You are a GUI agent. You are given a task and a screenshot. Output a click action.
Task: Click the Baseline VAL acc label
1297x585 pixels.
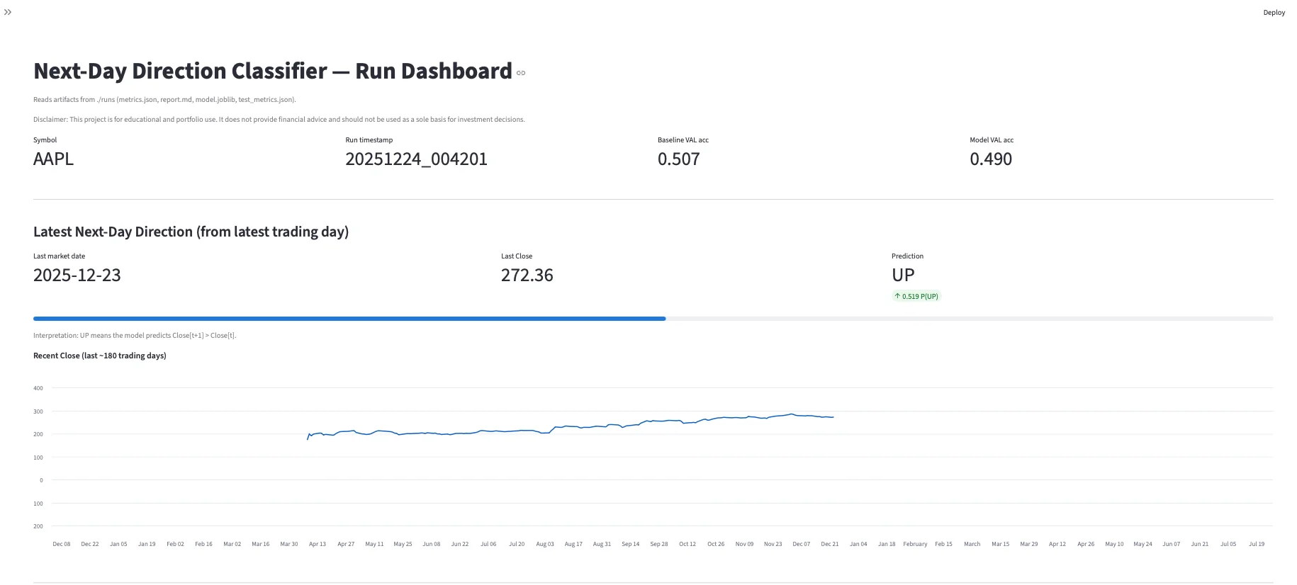tap(683, 140)
